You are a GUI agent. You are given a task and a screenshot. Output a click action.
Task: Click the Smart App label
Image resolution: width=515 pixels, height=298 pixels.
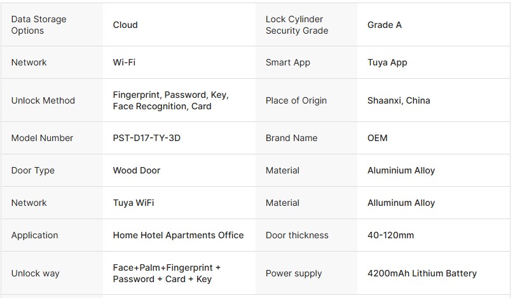pos(288,62)
